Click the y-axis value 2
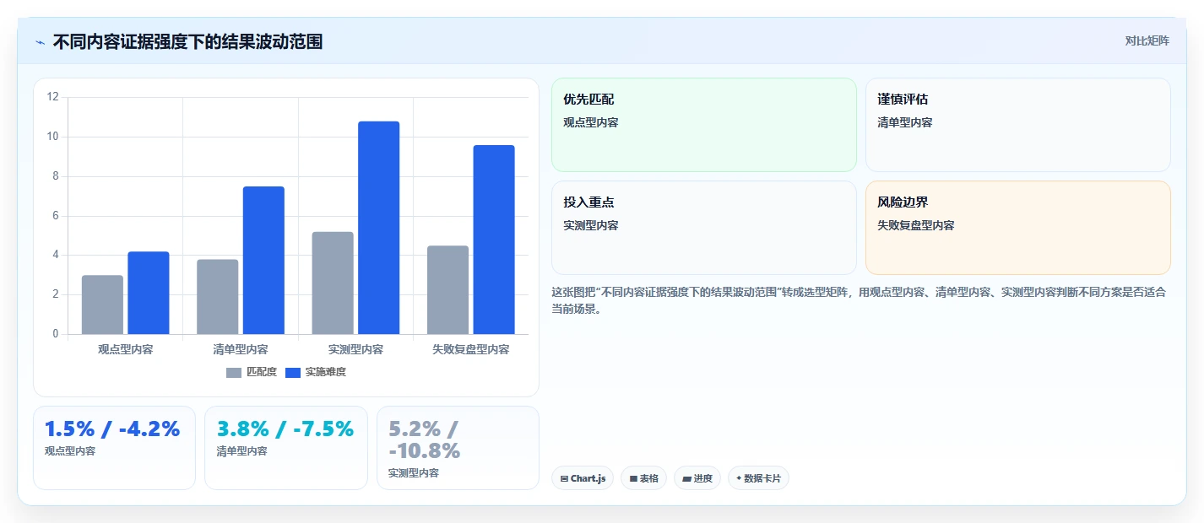 coord(56,294)
